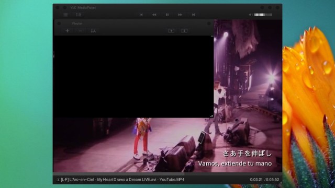Click the total duration 0:05:52
Image resolution: width=335 pixels, height=188 pixels.
[x=273, y=180]
